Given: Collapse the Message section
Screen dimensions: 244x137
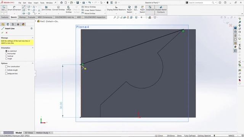Looking at the screenshot, I should click(x=33, y=38).
